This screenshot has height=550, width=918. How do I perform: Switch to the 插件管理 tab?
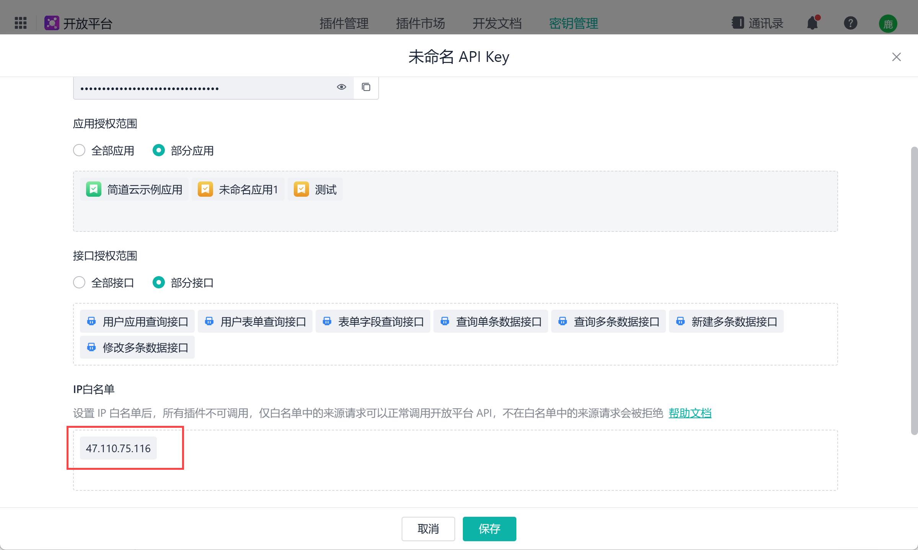(x=344, y=23)
